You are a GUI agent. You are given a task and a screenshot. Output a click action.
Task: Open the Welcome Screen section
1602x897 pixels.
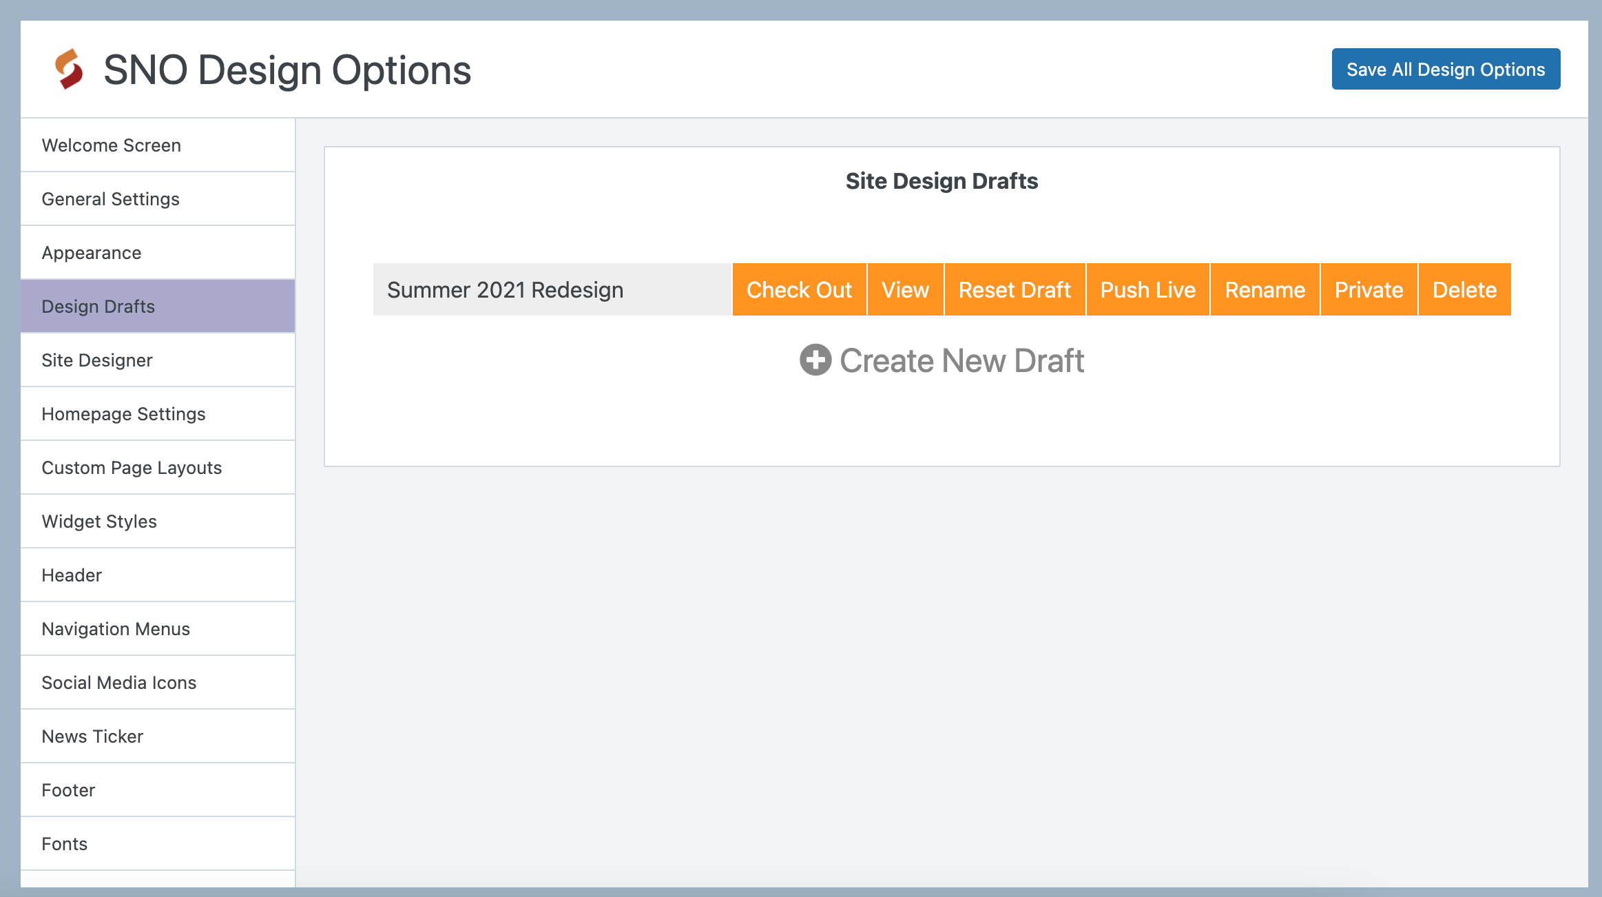pos(158,145)
